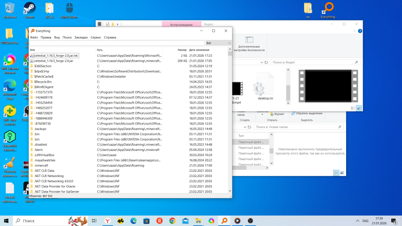Launch Kaspersky Password Manager desktop icon

pyautogui.click(x=10, y=141)
